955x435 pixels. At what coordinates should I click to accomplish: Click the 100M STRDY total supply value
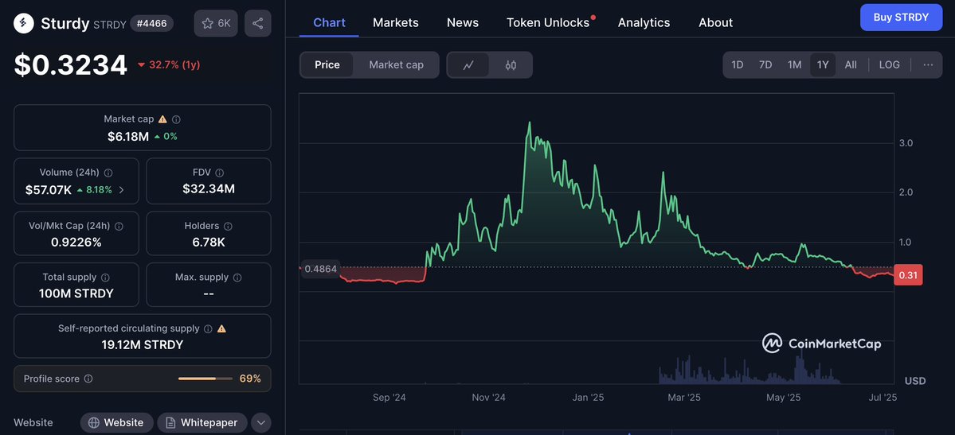pos(76,294)
